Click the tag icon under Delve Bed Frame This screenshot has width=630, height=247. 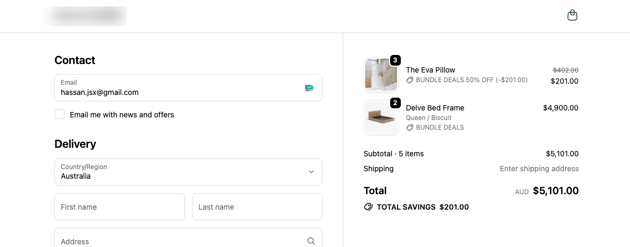[410, 128]
